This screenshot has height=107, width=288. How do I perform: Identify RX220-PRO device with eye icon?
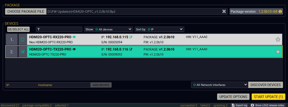point(74,37)
